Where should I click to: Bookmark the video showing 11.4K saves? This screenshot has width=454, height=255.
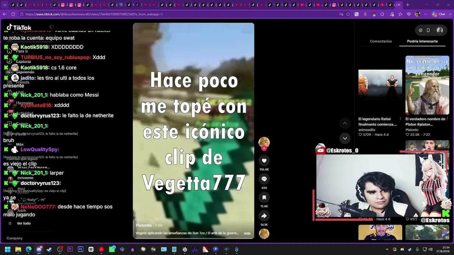tap(264, 197)
